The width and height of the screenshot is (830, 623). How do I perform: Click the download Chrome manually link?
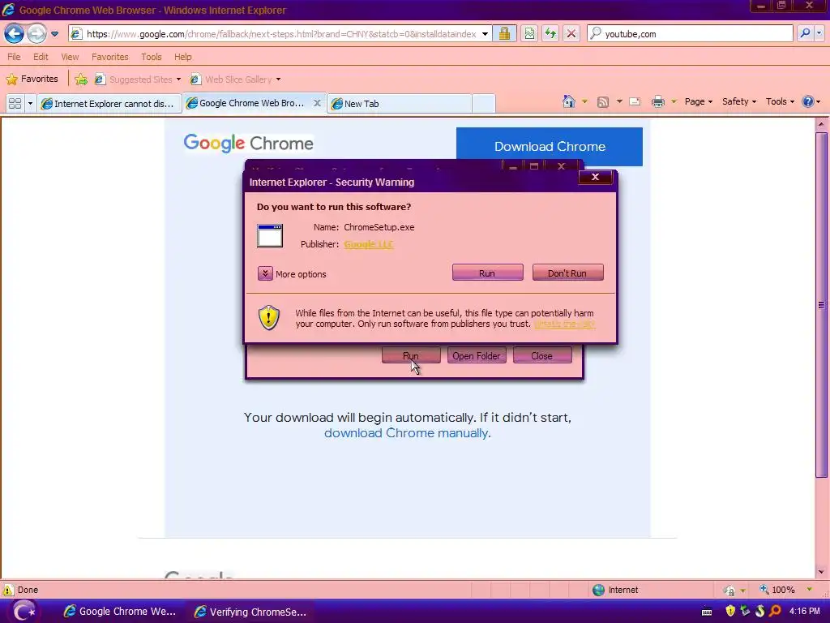click(406, 433)
